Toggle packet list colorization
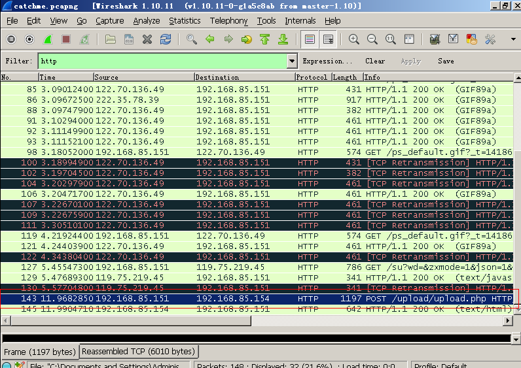 310,39
